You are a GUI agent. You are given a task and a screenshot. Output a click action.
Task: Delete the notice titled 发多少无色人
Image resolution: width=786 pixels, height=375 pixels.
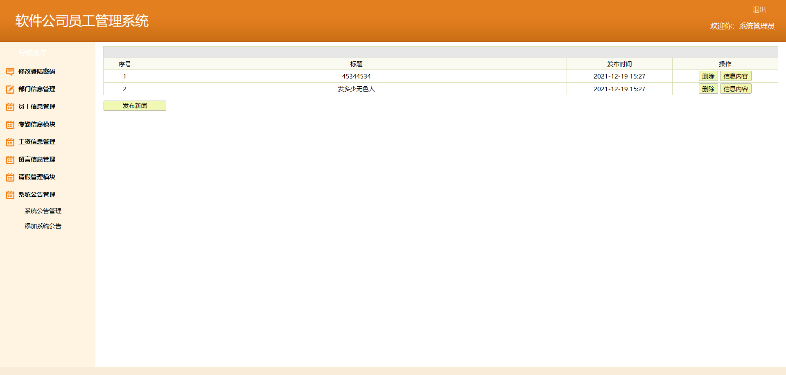coord(708,89)
